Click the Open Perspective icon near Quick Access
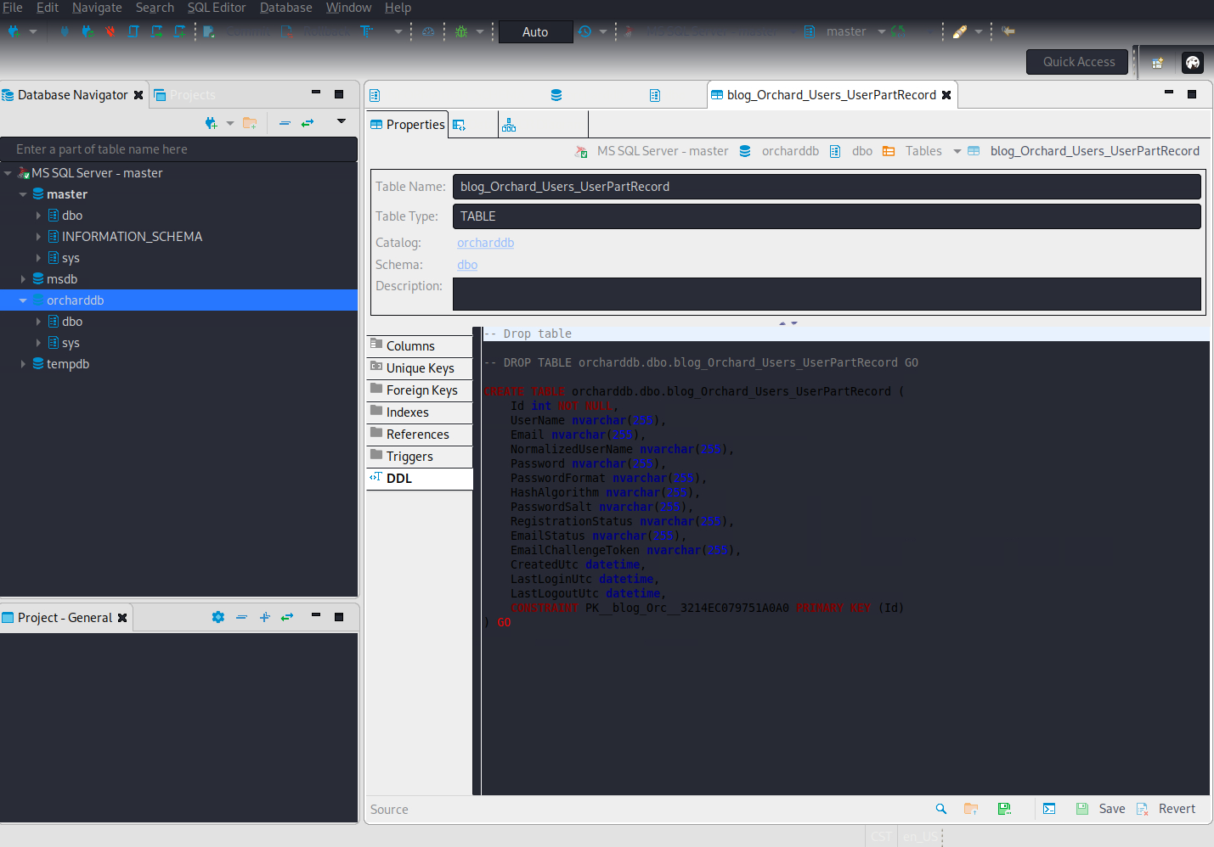The height and width of the screenshot is (847, 1214). click(1157, 63)
